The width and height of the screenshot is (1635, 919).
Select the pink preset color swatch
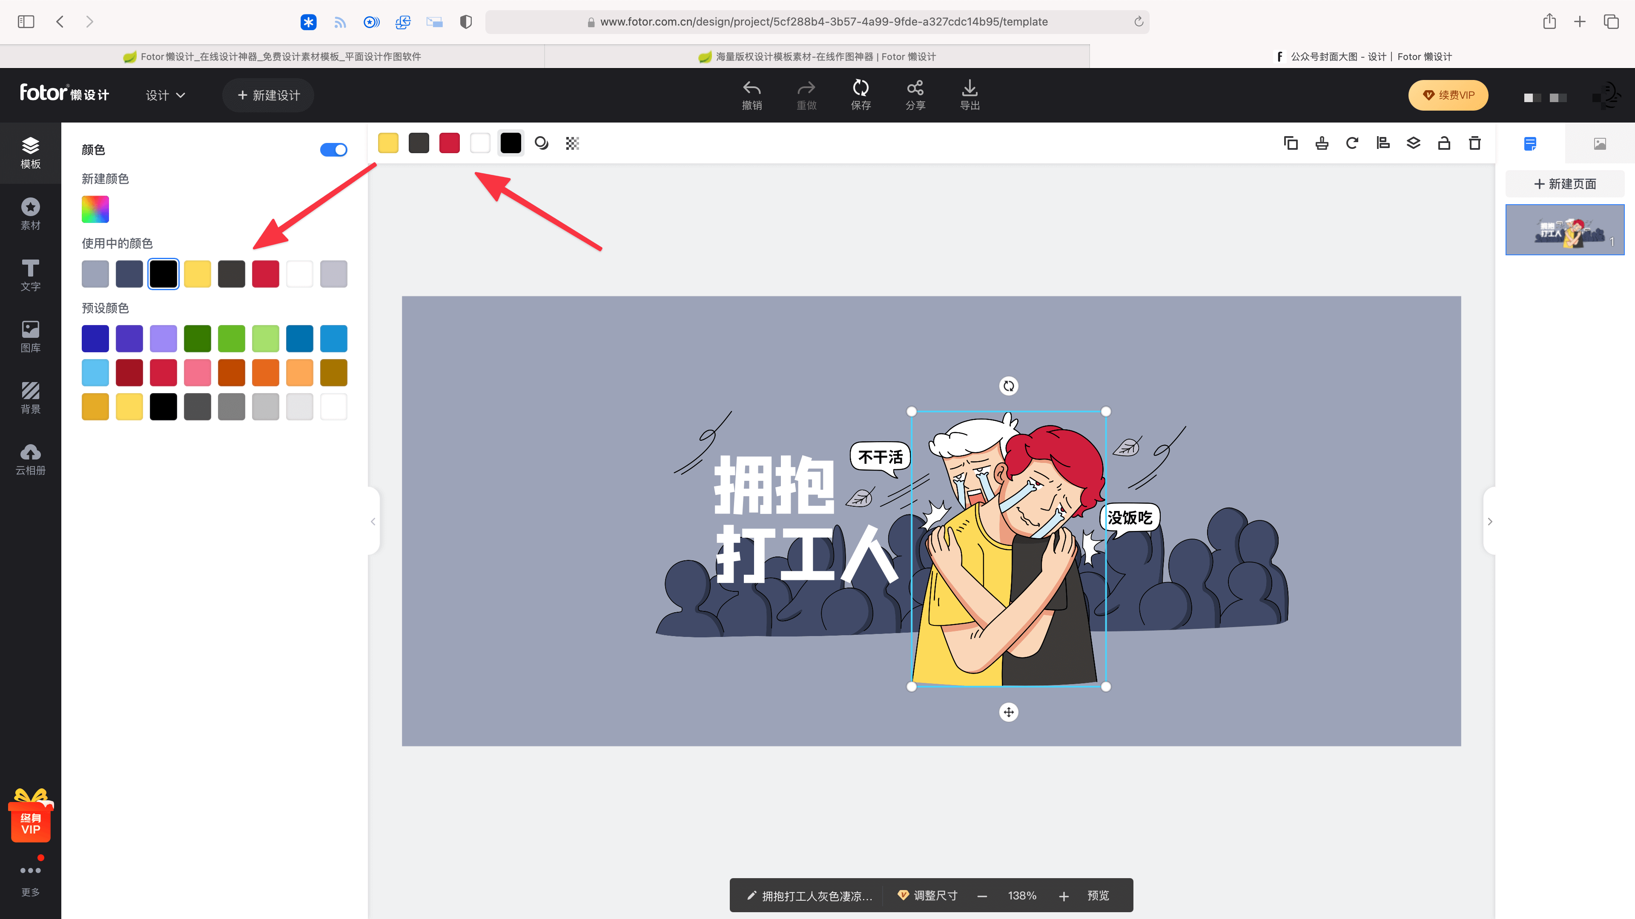pos(198,372)
